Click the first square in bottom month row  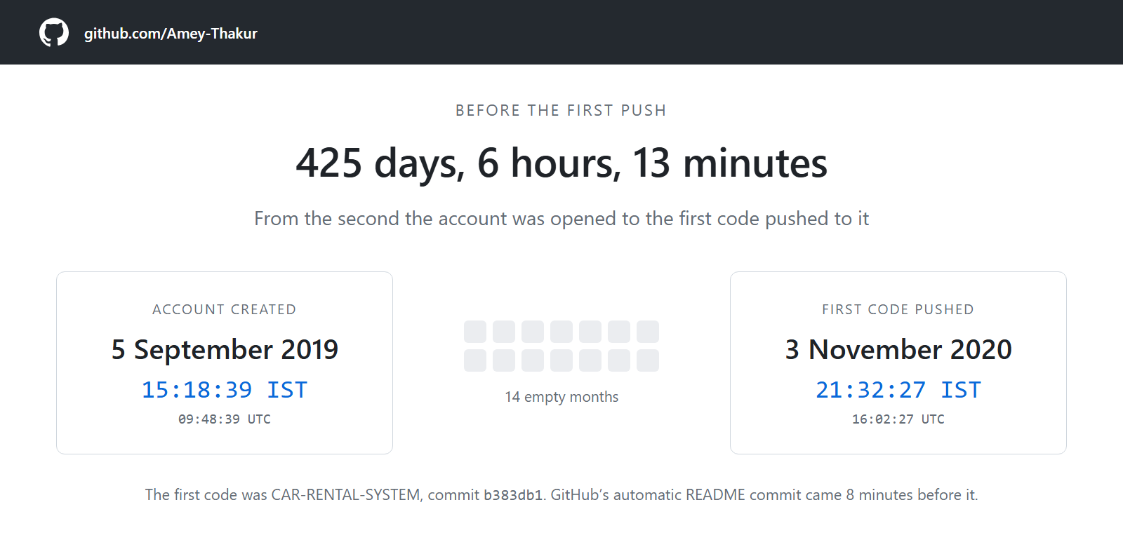point(475,360)
